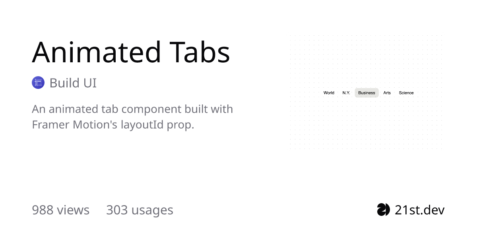Click the dotted preview area below the tabs
Screen dimensions: 477x250
coord(366,124)
